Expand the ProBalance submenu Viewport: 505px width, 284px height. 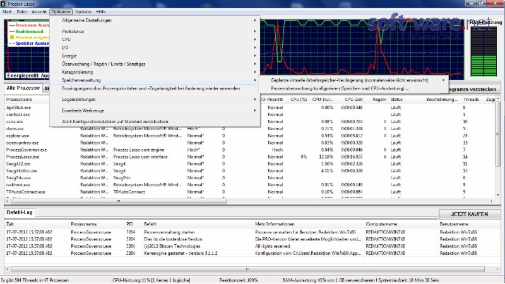155,31
